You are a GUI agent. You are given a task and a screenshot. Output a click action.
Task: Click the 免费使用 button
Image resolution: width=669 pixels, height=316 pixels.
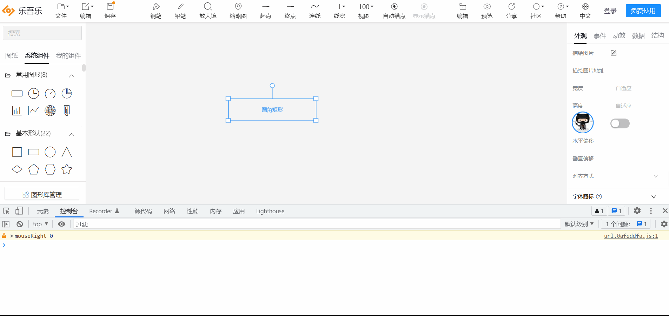tap(643, 11)
